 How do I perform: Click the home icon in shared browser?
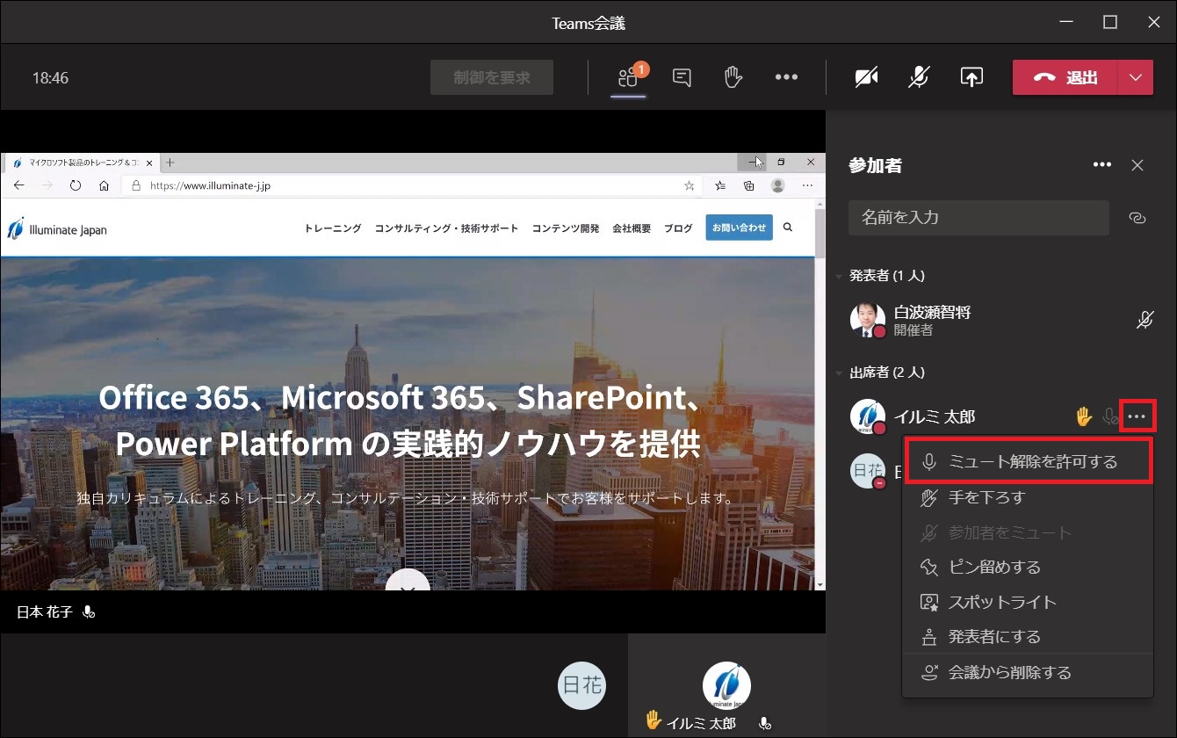click(x=104, y=185)
